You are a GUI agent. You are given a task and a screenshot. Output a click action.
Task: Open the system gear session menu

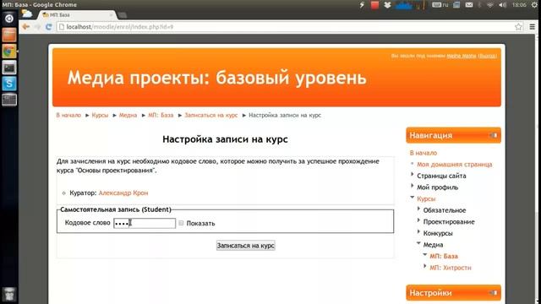click(534, 5)
